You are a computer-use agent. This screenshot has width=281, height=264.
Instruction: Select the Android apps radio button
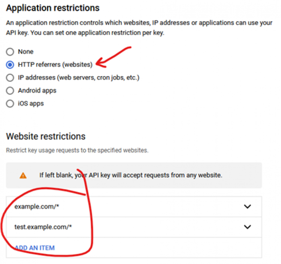[x=10, y=91]
